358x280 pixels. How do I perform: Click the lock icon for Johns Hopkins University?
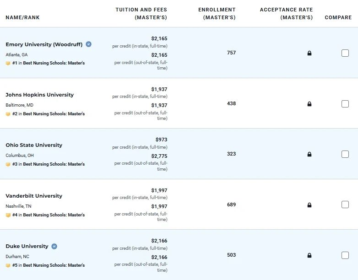click(x=309, y=104)
